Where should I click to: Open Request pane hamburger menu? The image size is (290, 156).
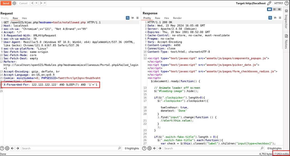coord(137,18)
